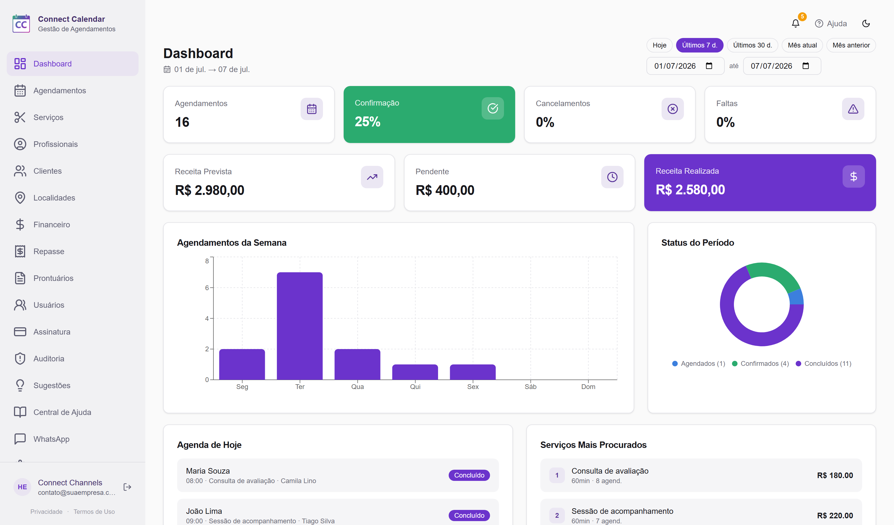Click the date range text 01 de jul. → 07 de jul.
This screenshot has width=894, height=525.
[212, 69]
